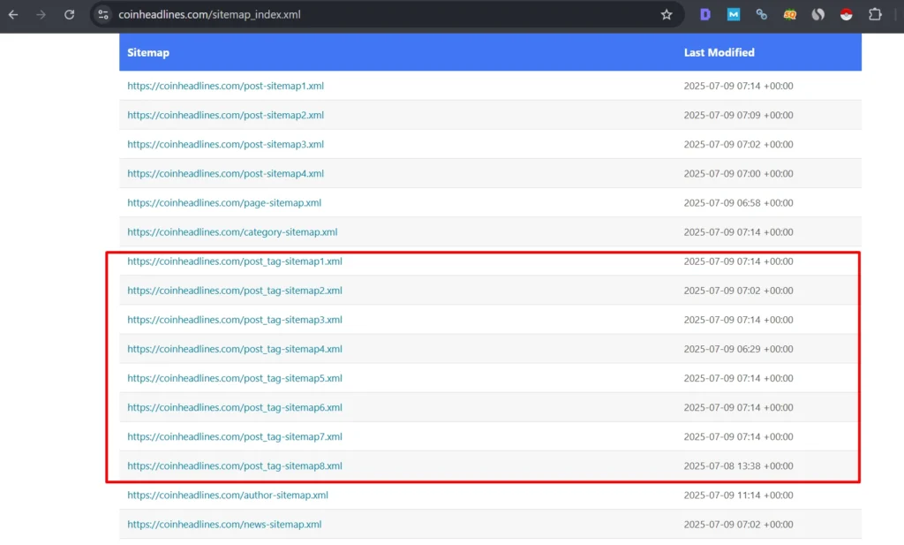The height and width of the screenshot is (545, 904).
Task: Open the blue M extension
Action: pyautogui.click(x=734, y=14)
